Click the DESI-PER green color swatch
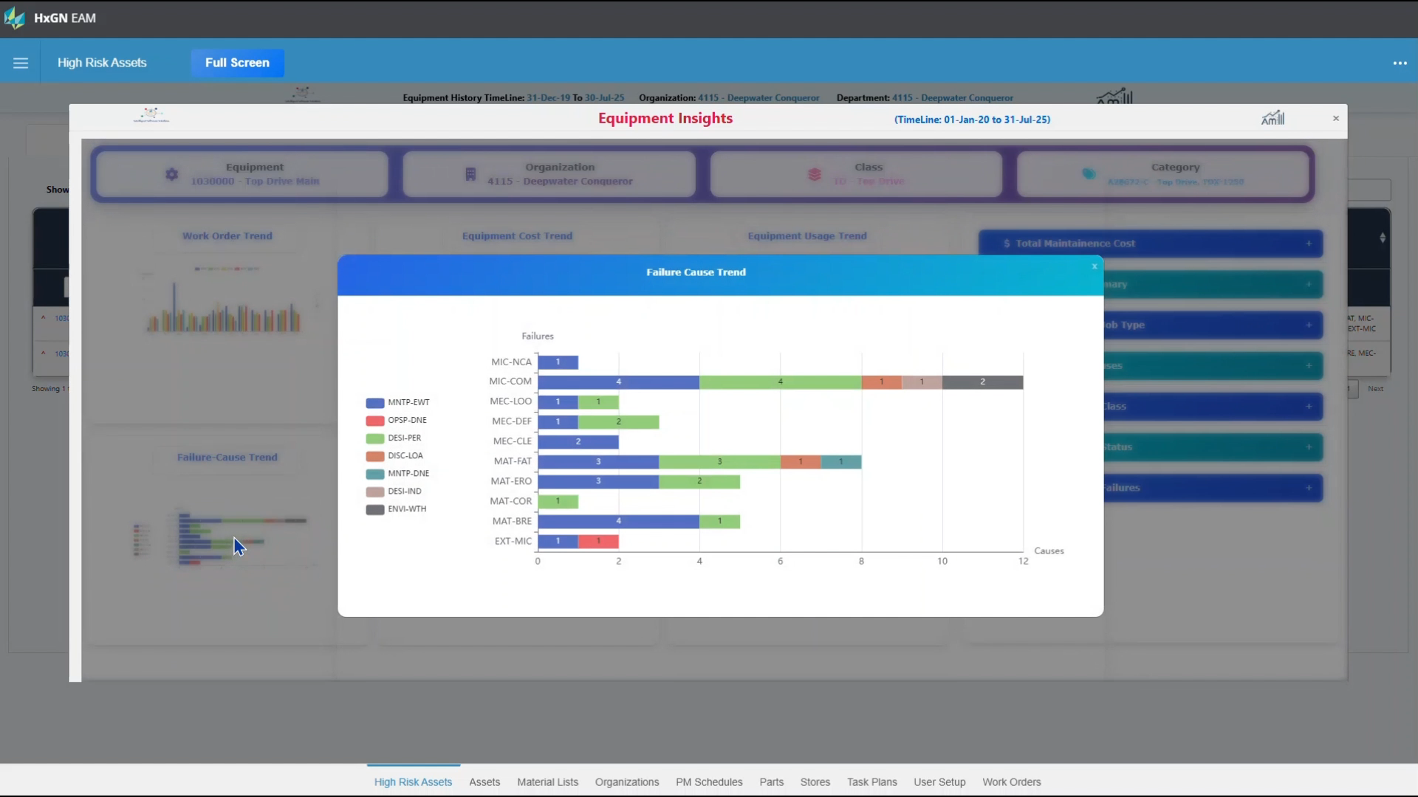This screenshot has height=797, width=1418. [x=374, y=438]
